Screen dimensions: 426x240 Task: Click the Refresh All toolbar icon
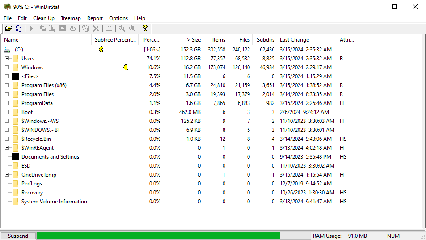pos(19,28)
